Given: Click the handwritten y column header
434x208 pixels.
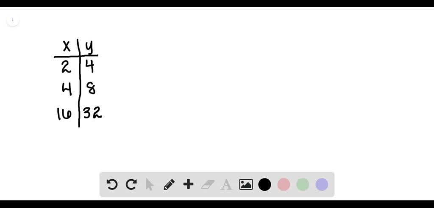Looking at the screenshot, I should [x=89, y=47].
